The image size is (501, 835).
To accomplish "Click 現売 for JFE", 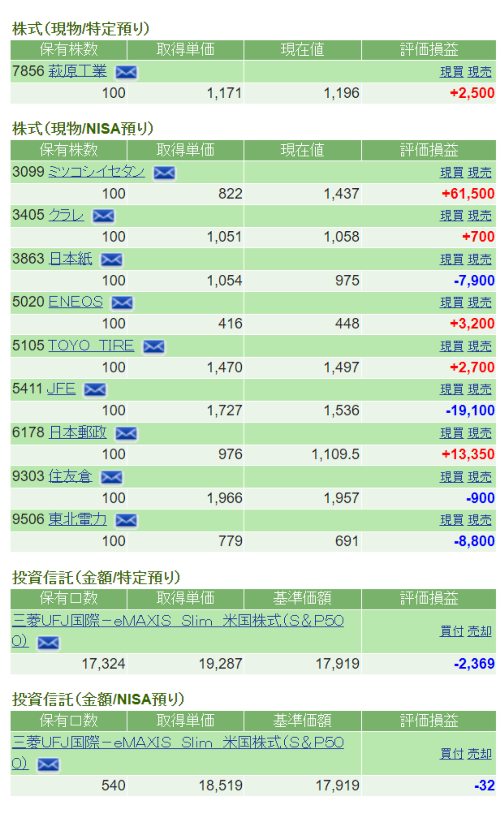I will coord(479,389).
